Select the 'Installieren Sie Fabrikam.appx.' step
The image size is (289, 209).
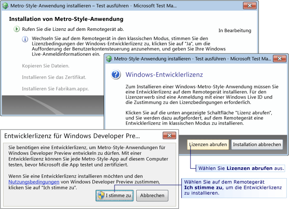click(56, 89)
